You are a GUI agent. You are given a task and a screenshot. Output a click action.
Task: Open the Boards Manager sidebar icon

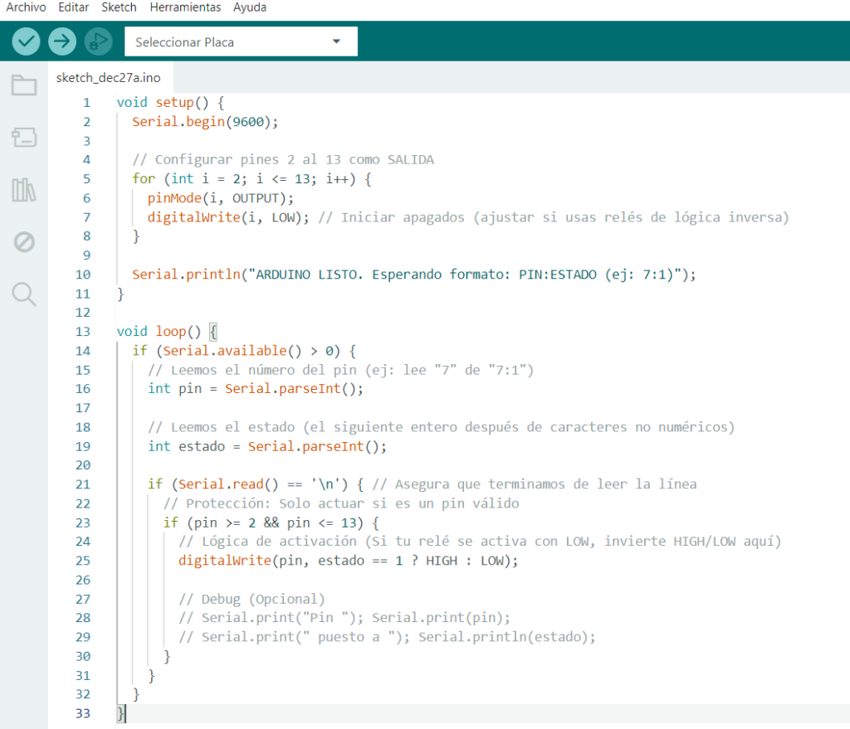24,138
